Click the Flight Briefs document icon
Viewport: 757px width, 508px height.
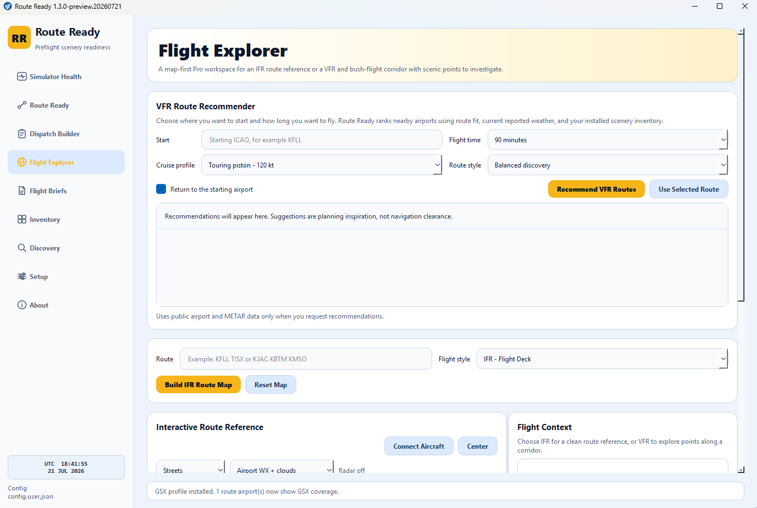tap(22, 191)
